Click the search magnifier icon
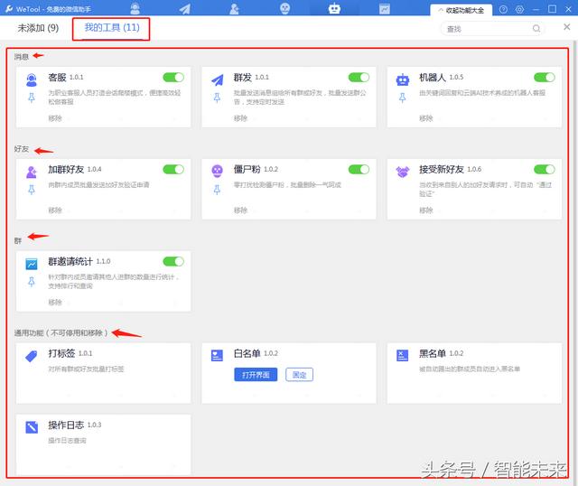This screenshot has width=578, height=486. point(536,28)
